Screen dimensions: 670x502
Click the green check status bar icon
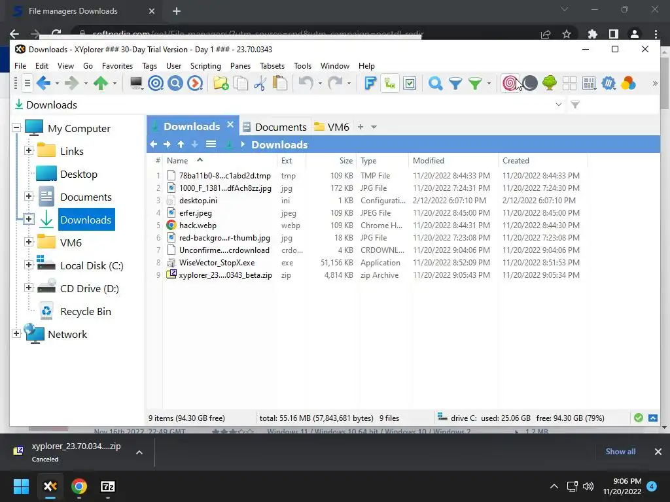[x=639, y=418]
